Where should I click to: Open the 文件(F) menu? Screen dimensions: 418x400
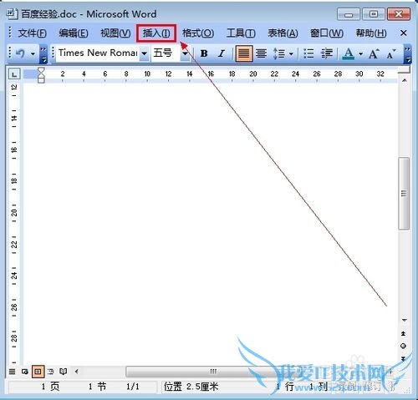(x=32, y=33)
